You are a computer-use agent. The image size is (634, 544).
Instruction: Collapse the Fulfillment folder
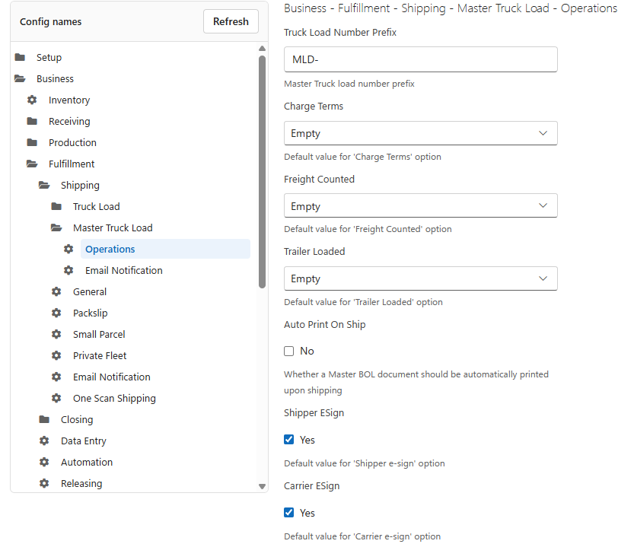pos(32,164)
